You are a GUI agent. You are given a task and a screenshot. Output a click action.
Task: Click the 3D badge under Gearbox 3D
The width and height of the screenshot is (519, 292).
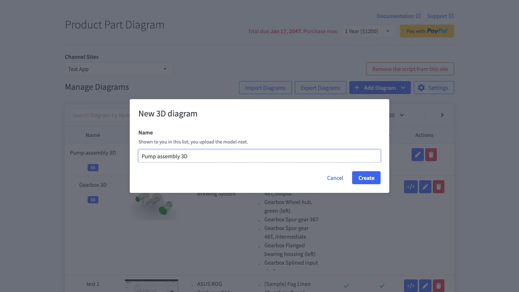[x=93, y=200]
